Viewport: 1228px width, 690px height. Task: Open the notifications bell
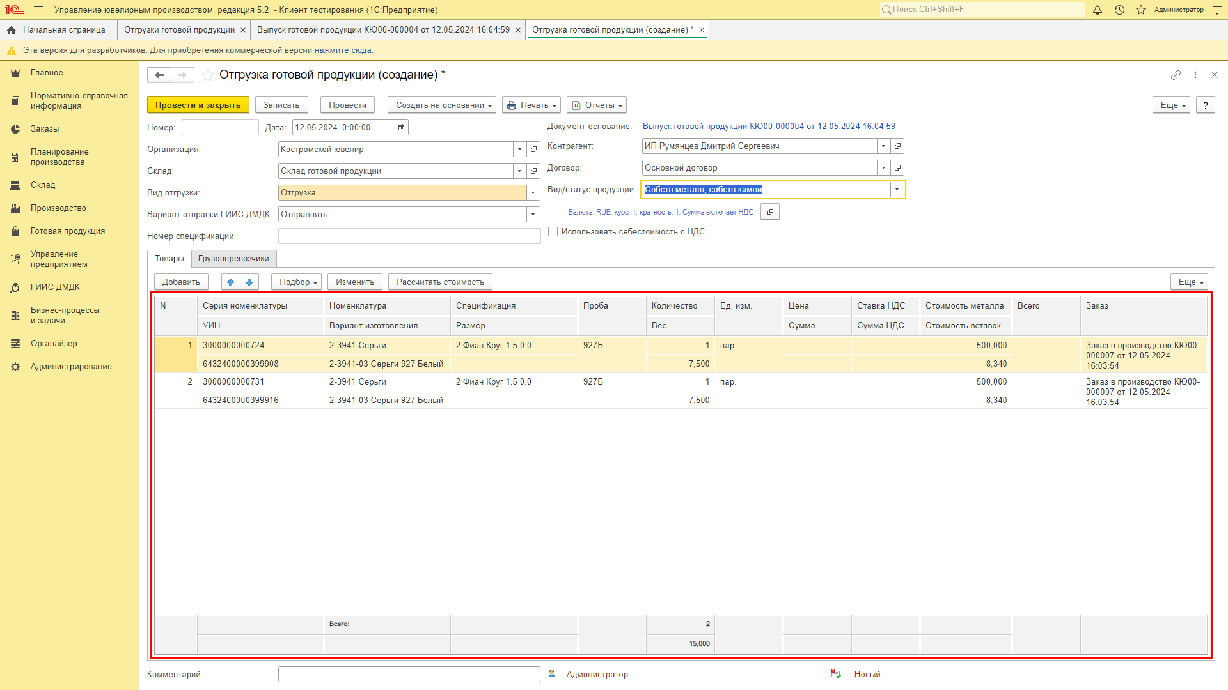coord(1098,10)
